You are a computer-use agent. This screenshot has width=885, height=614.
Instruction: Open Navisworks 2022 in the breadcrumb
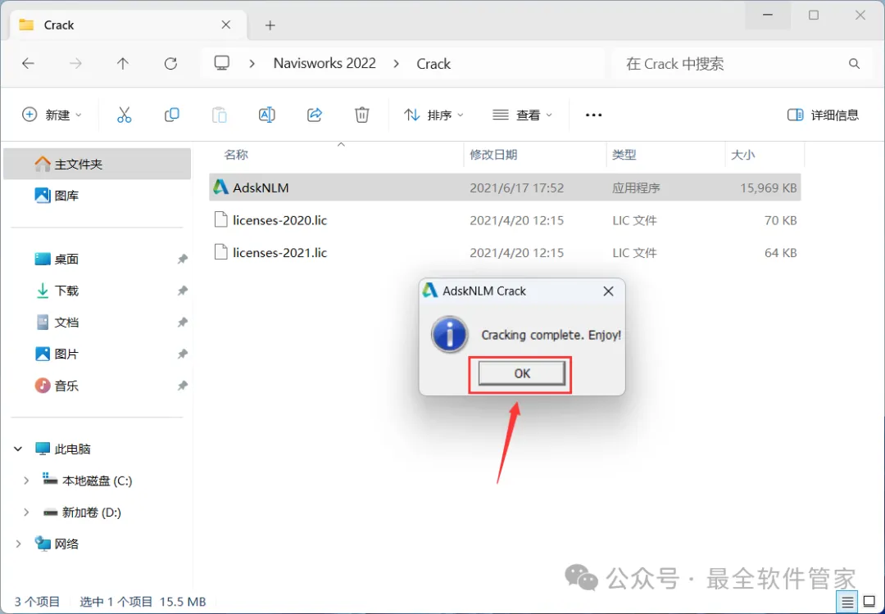(324, 63)
